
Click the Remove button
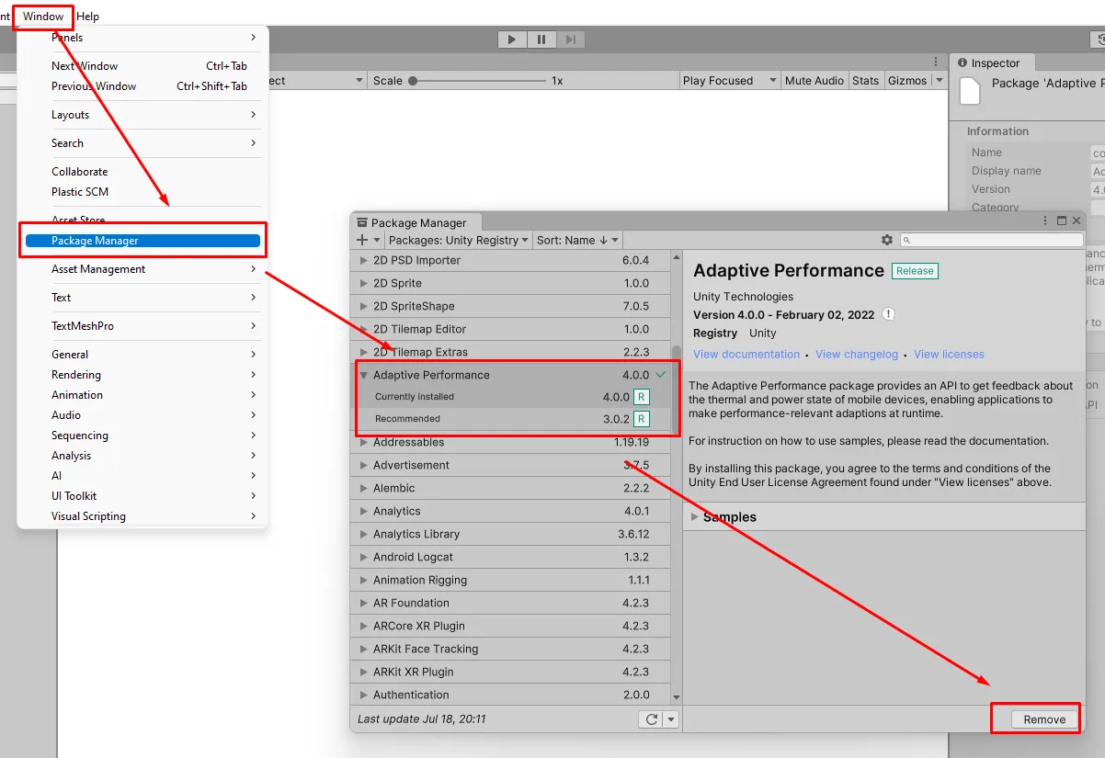(x=1044, y=719)
